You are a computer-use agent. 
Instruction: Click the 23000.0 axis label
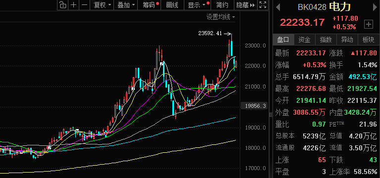[x=256, y=45]
